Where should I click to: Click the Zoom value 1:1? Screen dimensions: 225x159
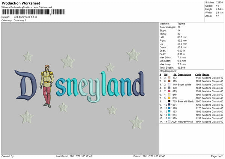(x=217, y=16)
